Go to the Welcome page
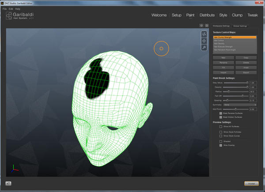265x192 pixels. [159, 15]
